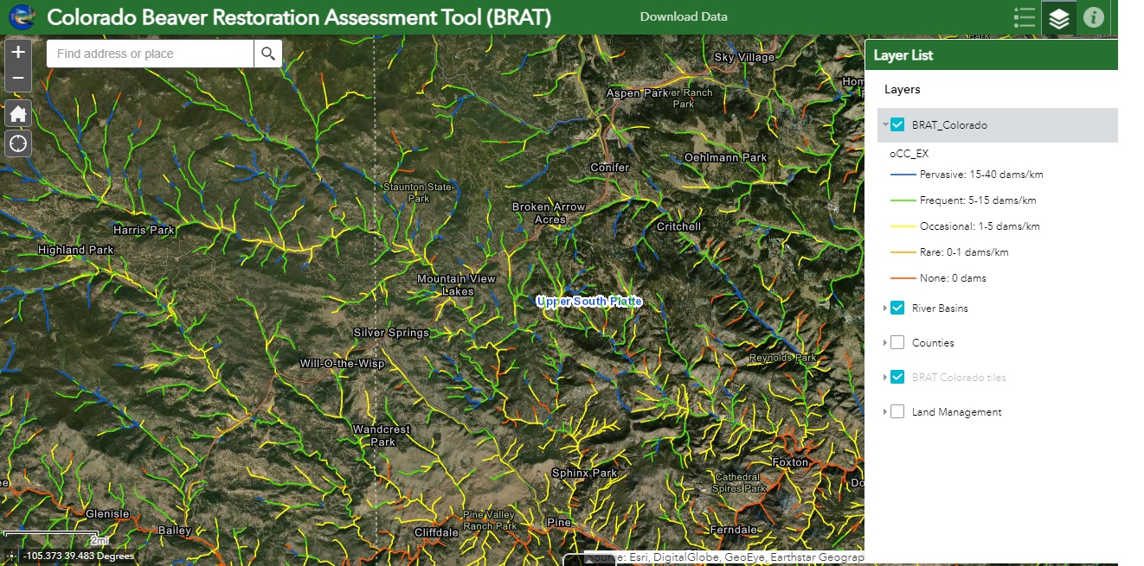
Task: Click the blue Pervasive legend line swatch
Action: coord(903,175)
